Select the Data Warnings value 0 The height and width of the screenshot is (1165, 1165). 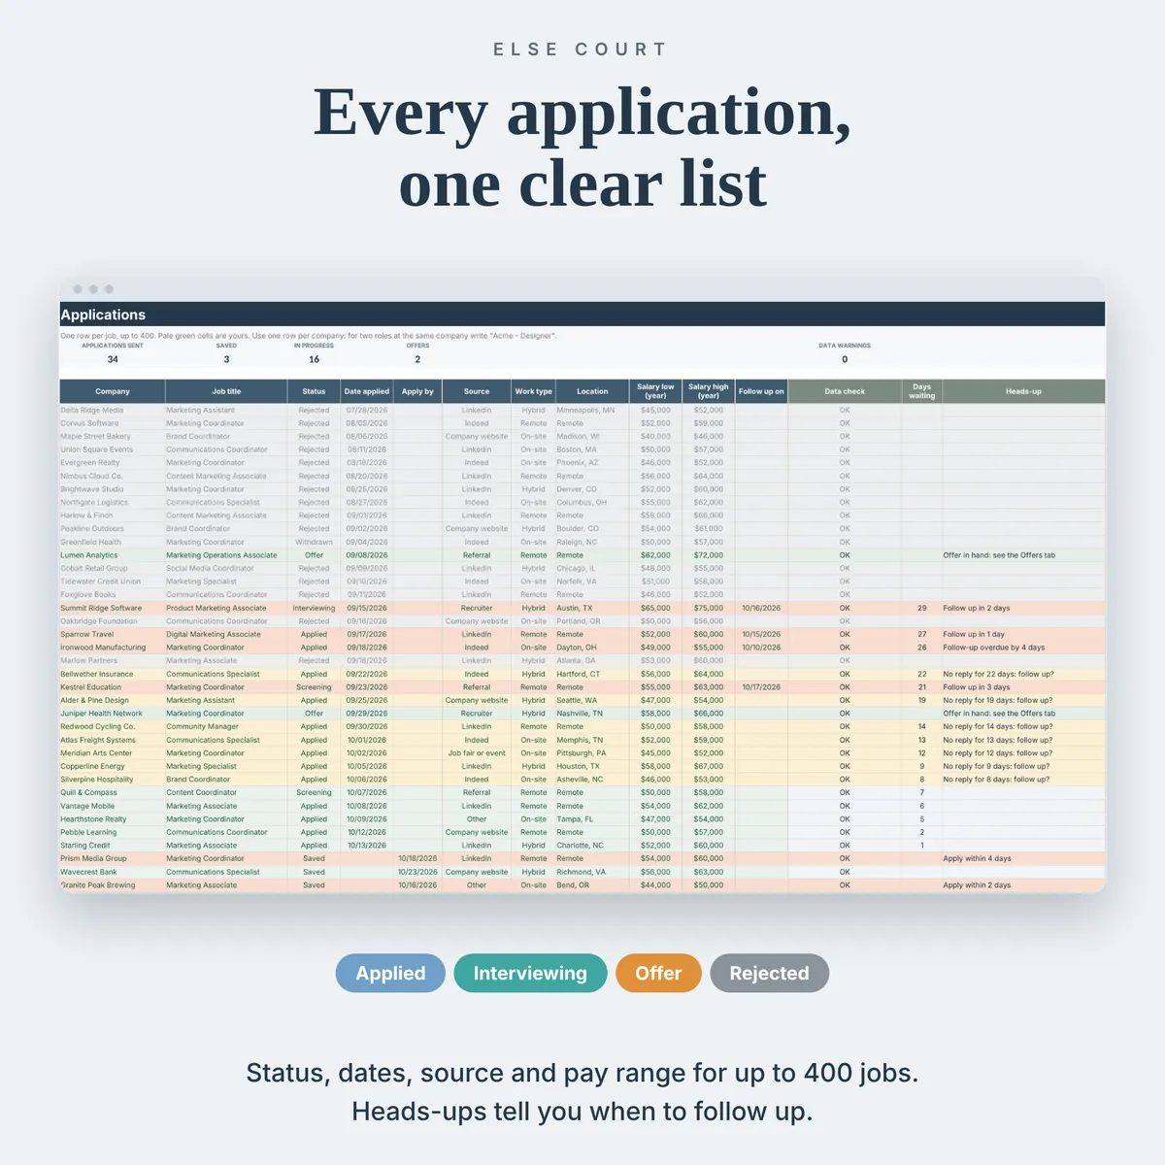pos(845,359)
